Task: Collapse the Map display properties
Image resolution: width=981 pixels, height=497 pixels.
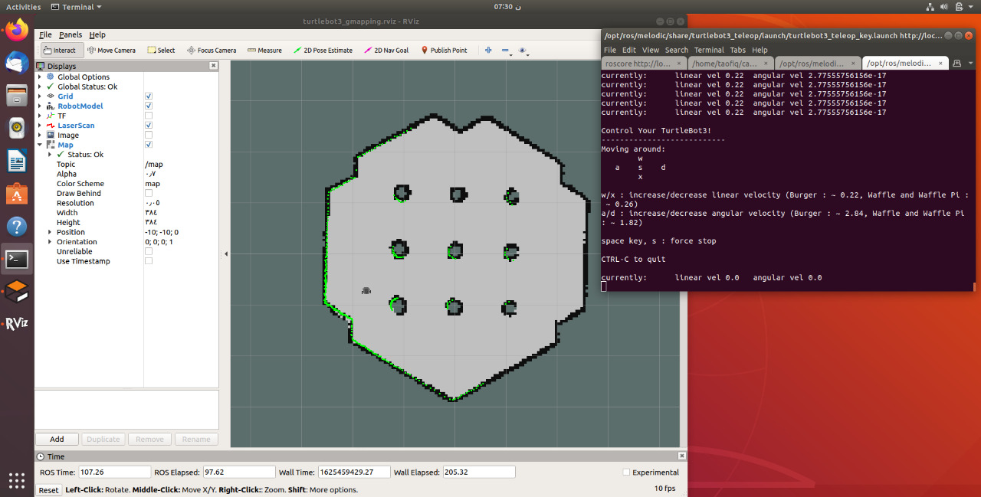Action: (39, 144)
